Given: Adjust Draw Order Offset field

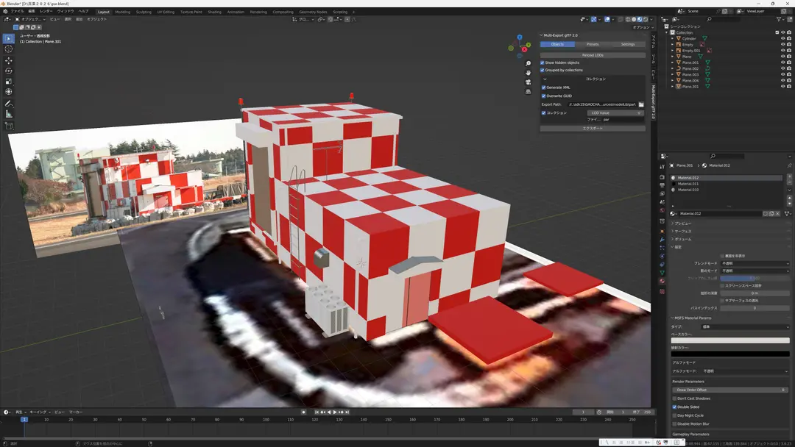Looking at the screenshot, I should (x=730, y=390).
